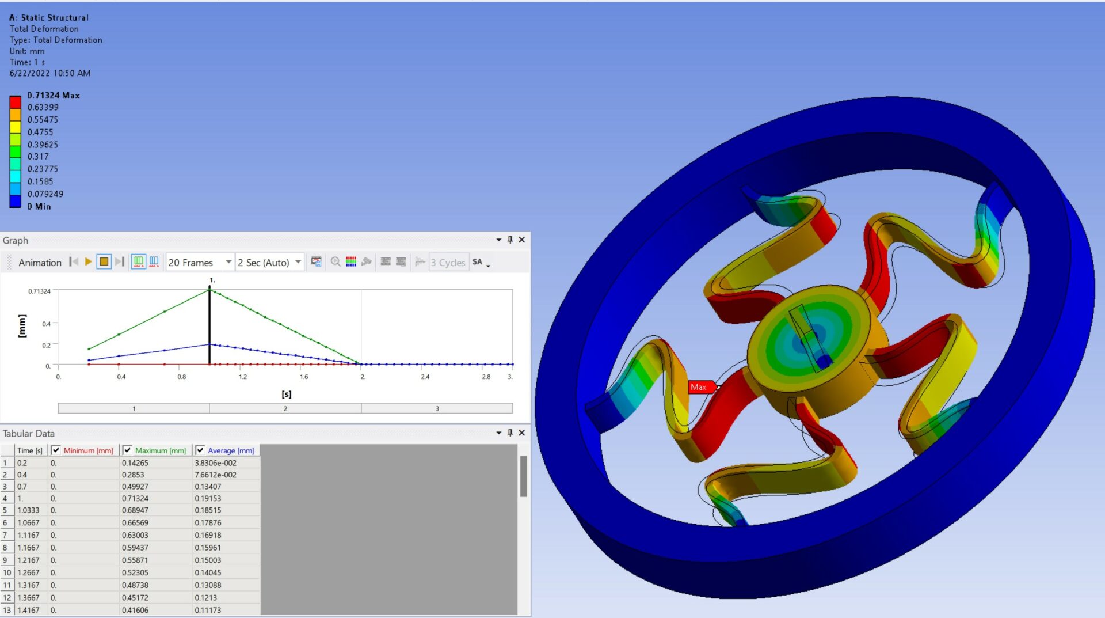
Task: Click the 3 Cycles button
Action: [x=448, y=262]
